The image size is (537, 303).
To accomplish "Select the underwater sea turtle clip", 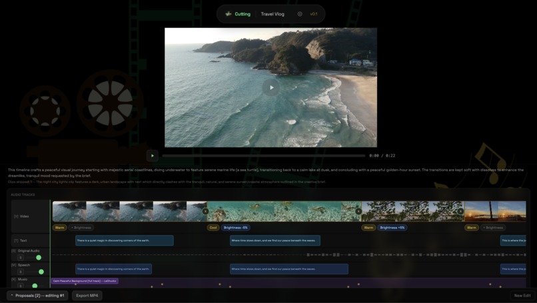I will coord(284,211).
